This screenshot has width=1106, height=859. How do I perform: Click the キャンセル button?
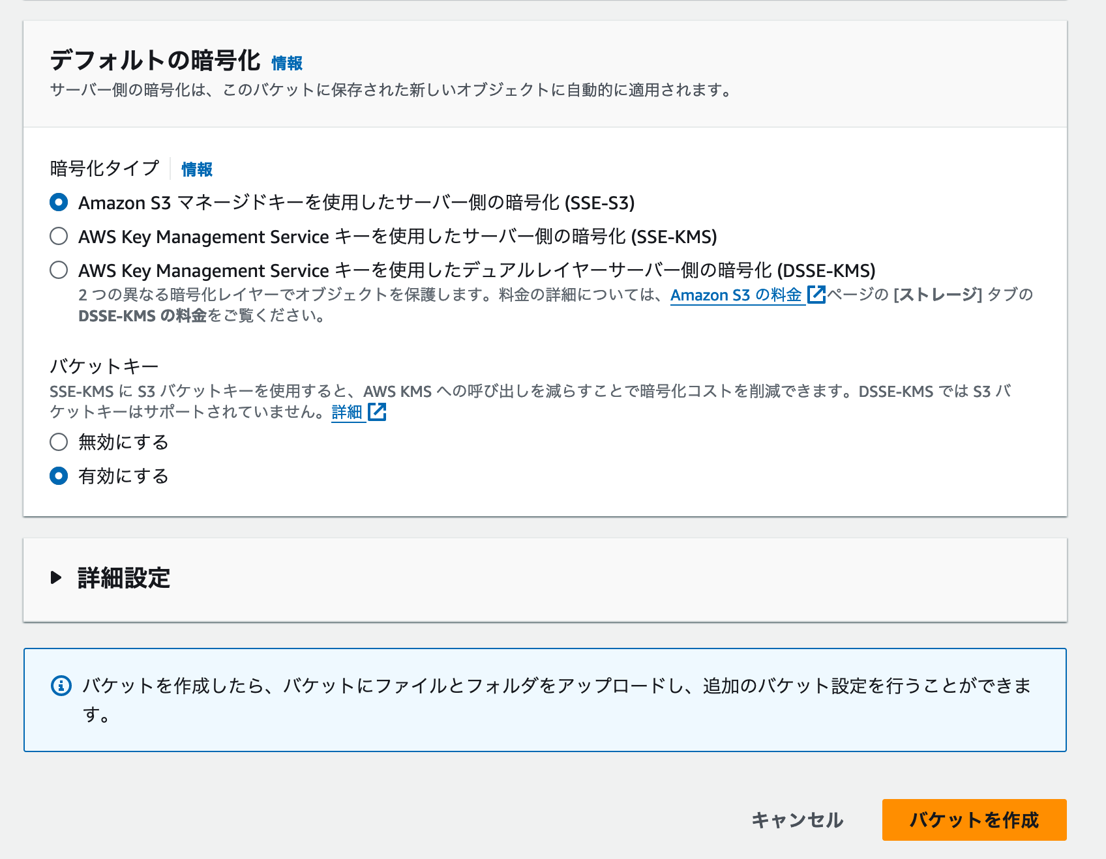click(796, 821)
